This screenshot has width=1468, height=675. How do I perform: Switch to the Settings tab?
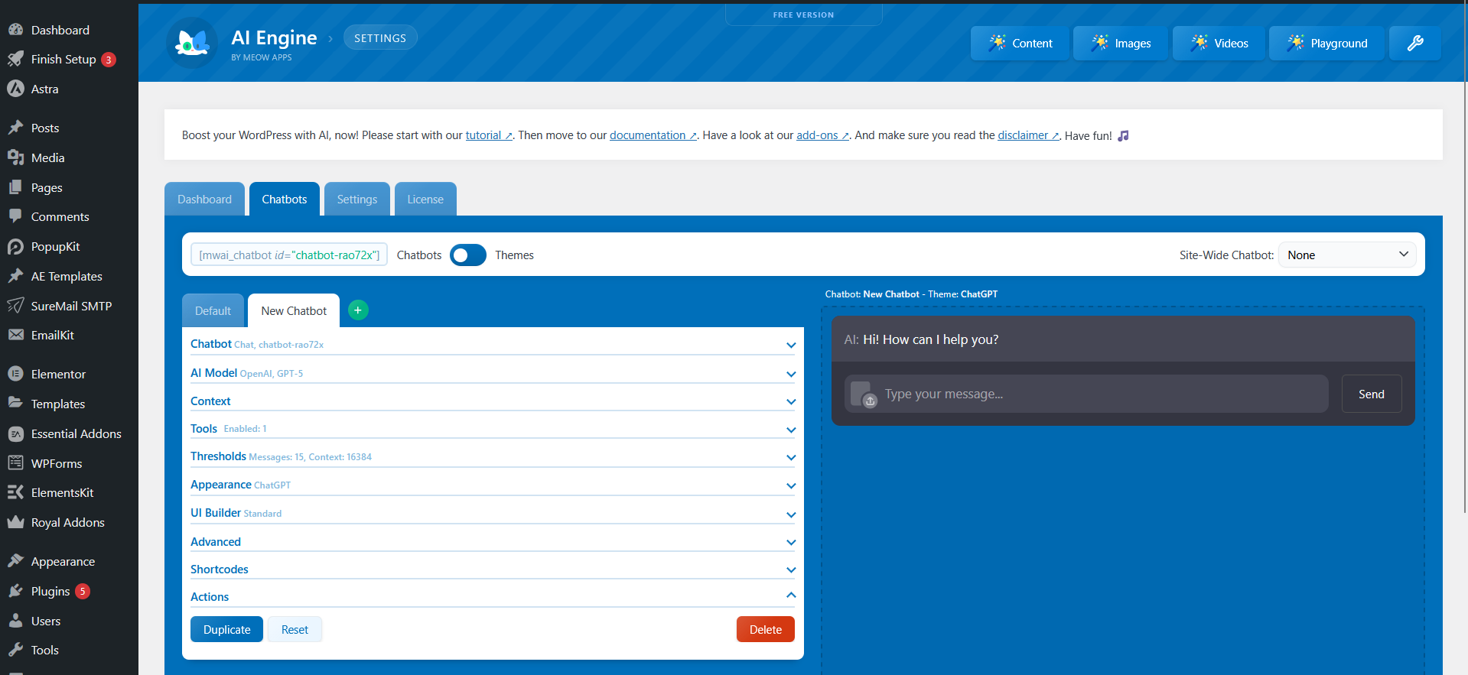(x=356, y=200)
